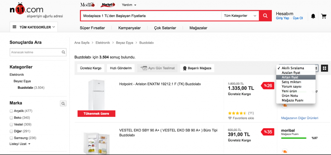Open the Hotpoint refrigerator thumbnail
Viewport: 331px width, 155px height.
click(x=96, y=95)
